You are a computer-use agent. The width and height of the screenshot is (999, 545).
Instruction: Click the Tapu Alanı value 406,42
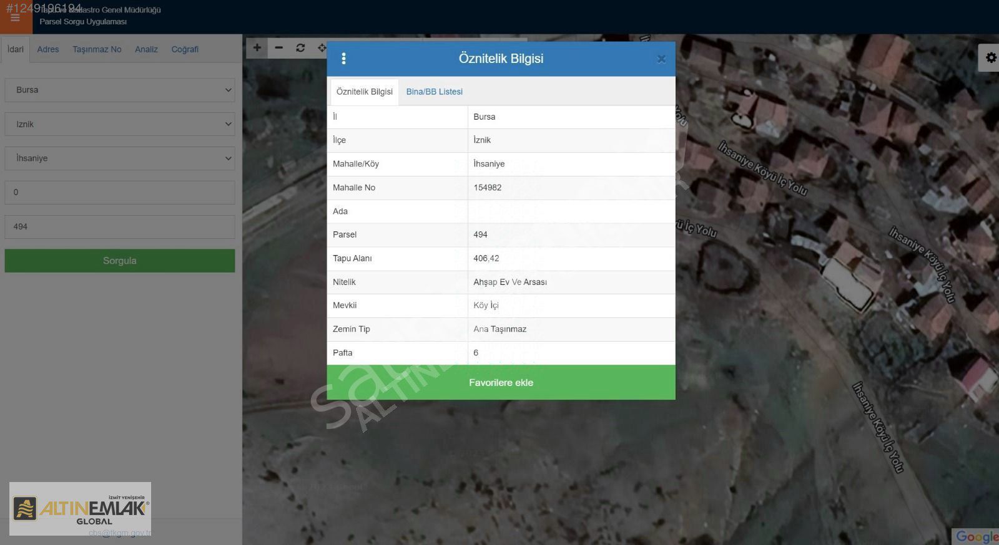pos(486,258)
